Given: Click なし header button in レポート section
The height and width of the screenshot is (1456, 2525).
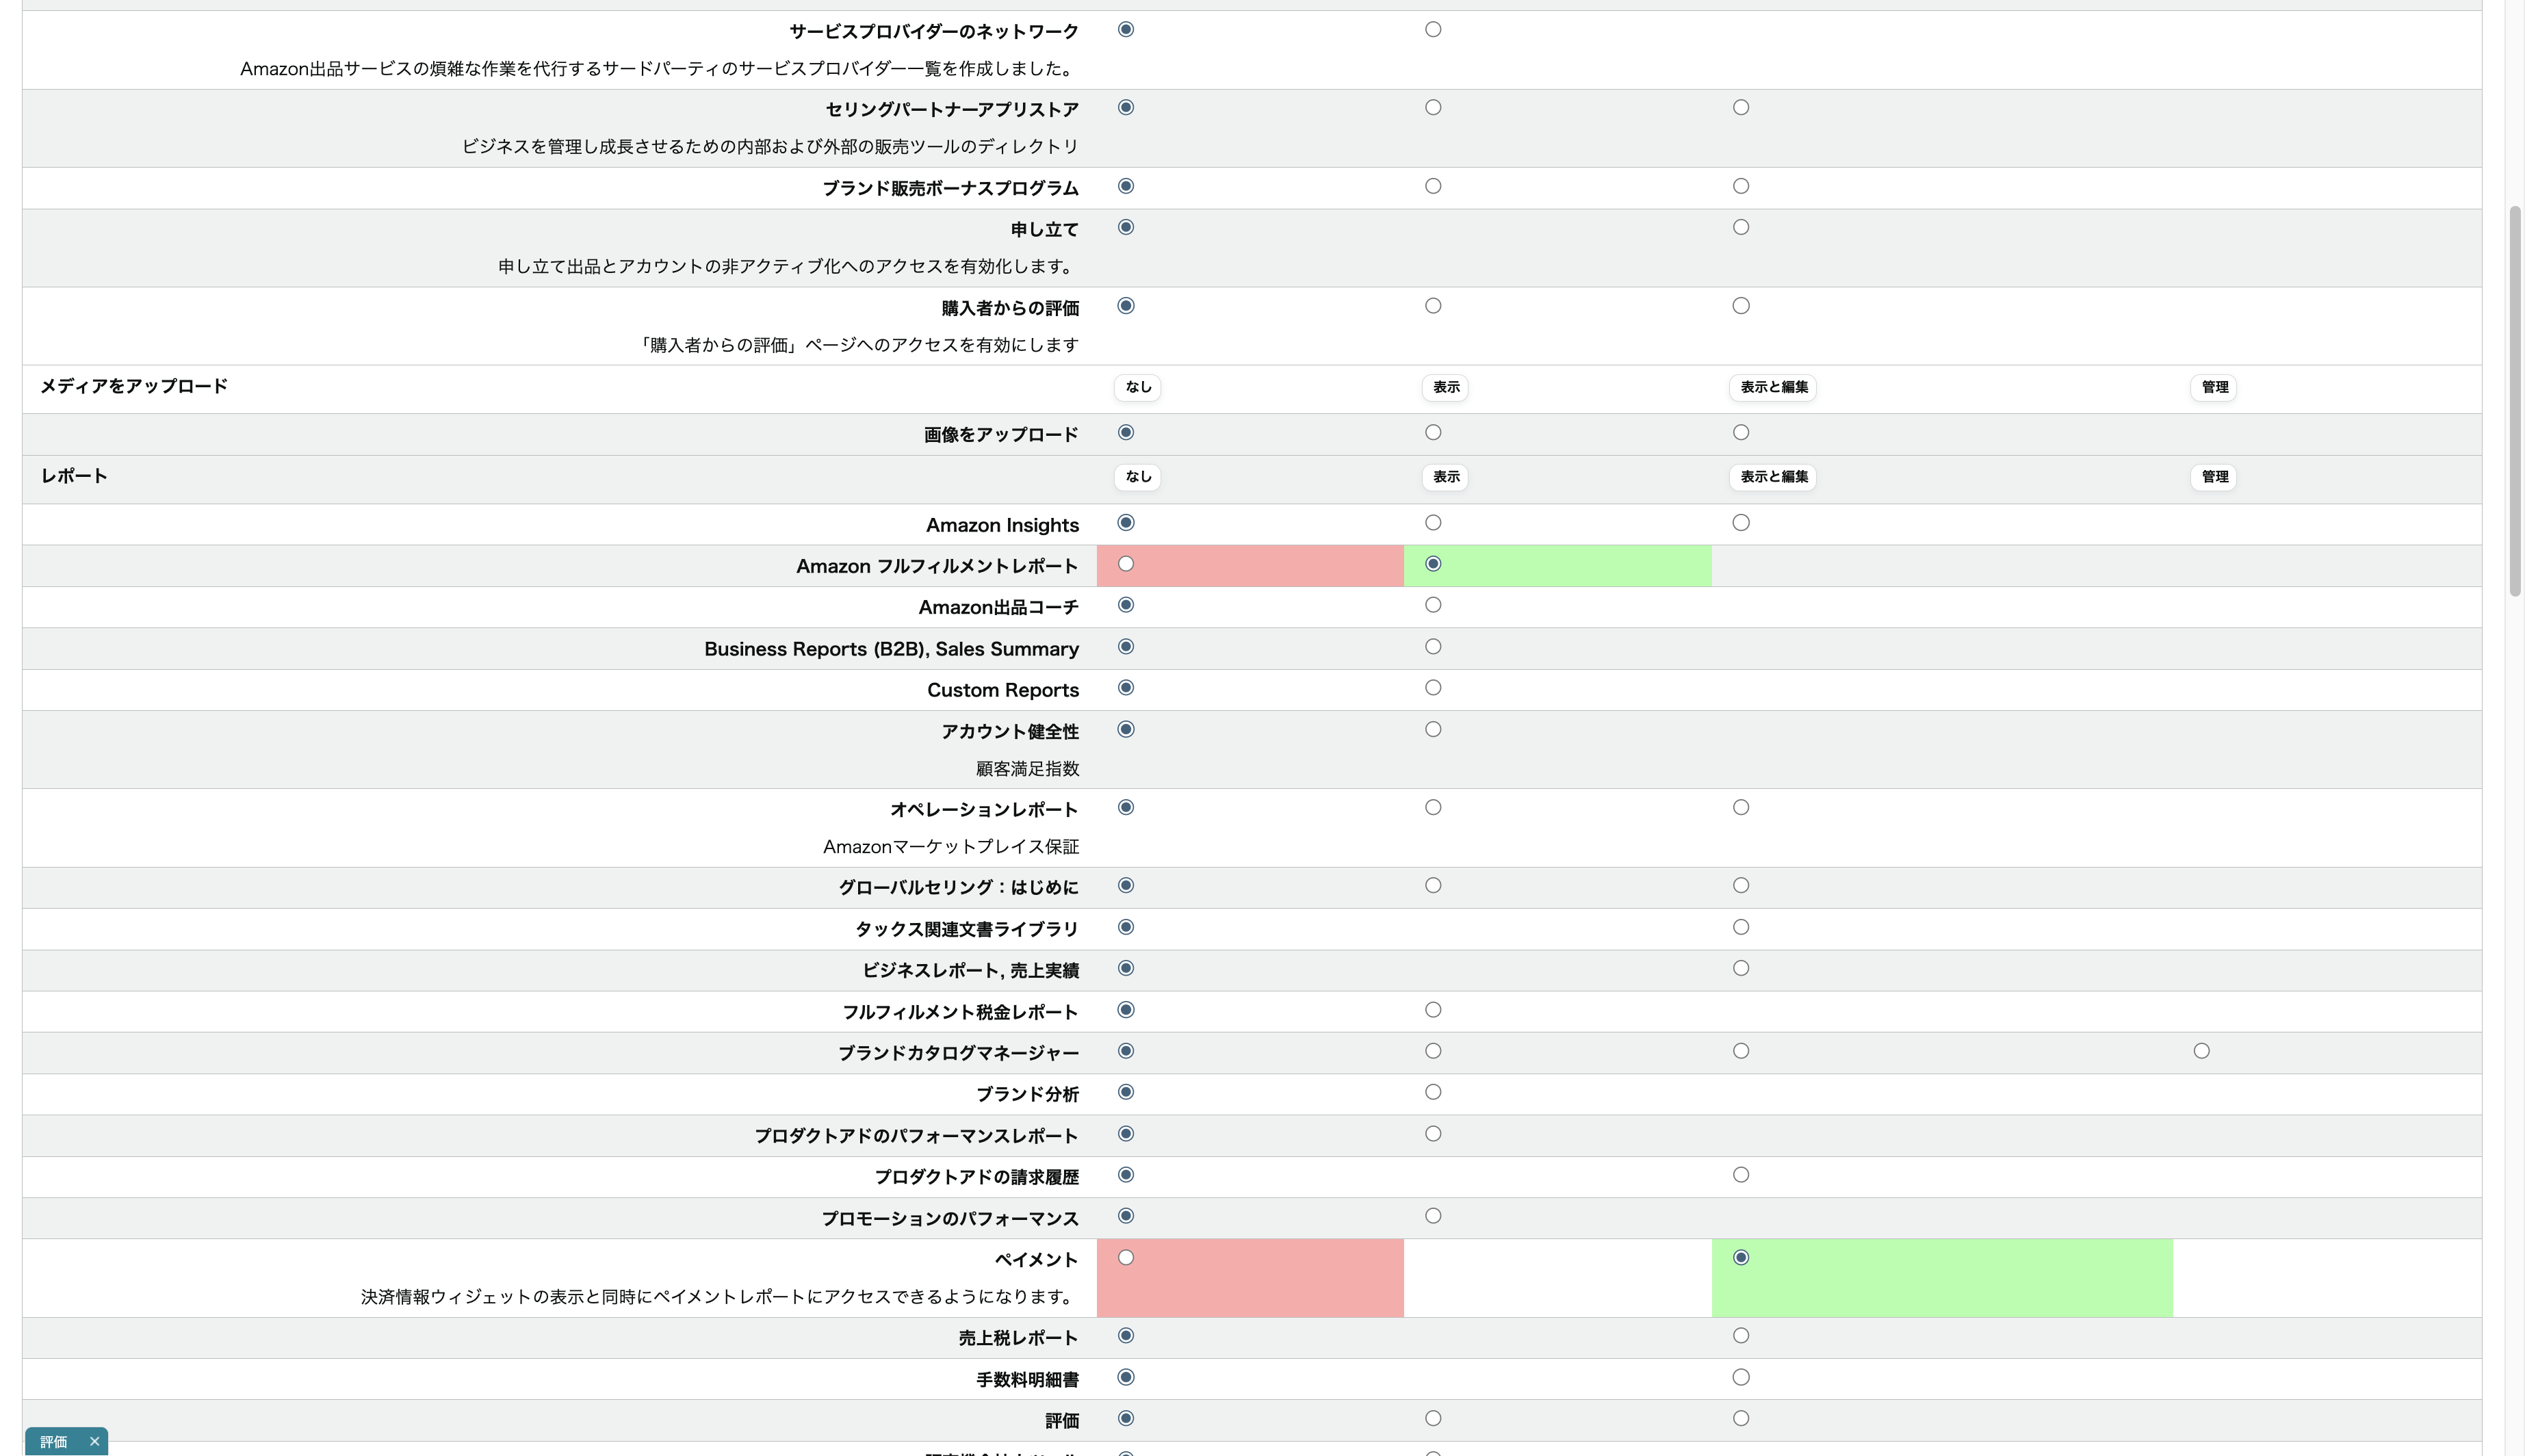Looking at the screenshot, I should [x=1138, y=477].
